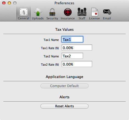Open the Staff preferences pane
The height and width of the screenshot is (120, 129).
pyautogui.click(x=82, y=14)
